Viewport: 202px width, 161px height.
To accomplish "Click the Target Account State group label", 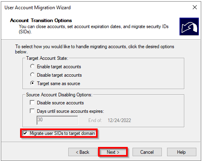I will 47,58.
